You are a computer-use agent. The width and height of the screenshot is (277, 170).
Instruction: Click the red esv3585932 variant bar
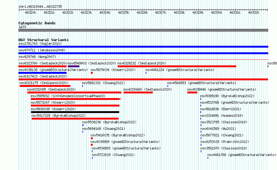coord(76,99)
